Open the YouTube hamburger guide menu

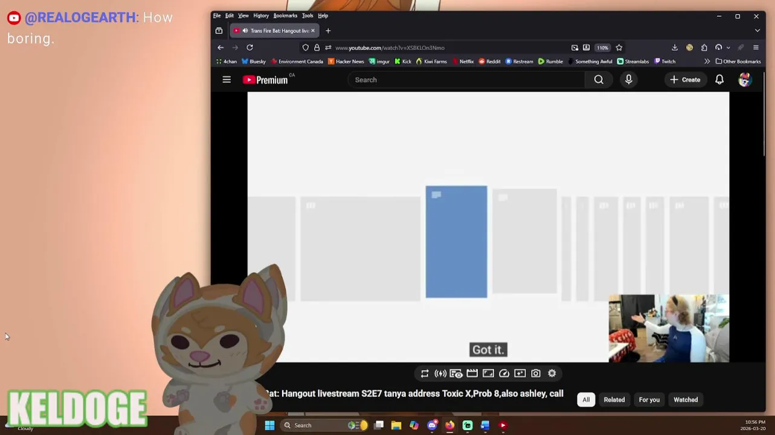pos(227,80)
